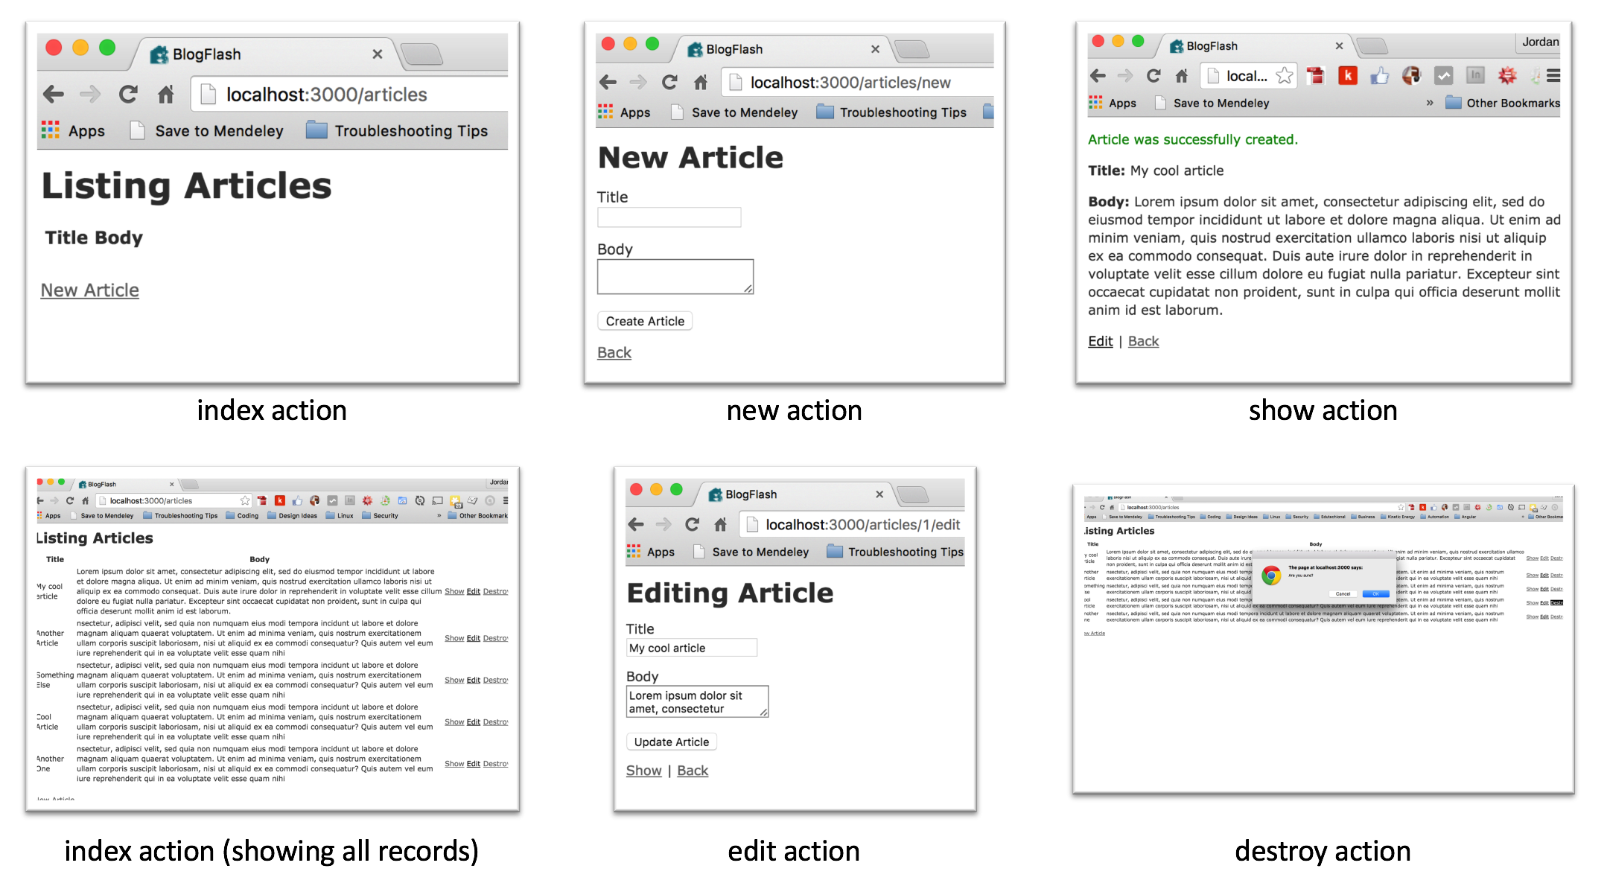Viewport: 1607px width, 889px height.
Task: Click Destroy link for Cool Article row
Action: (x=496, y=722)
